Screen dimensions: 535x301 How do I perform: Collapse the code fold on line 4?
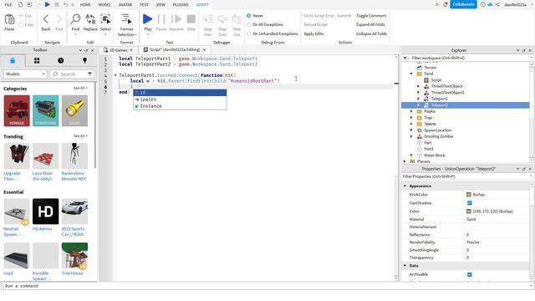tap(115, 75)
